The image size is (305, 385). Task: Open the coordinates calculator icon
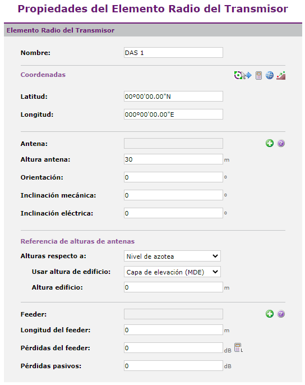point(258,75)
